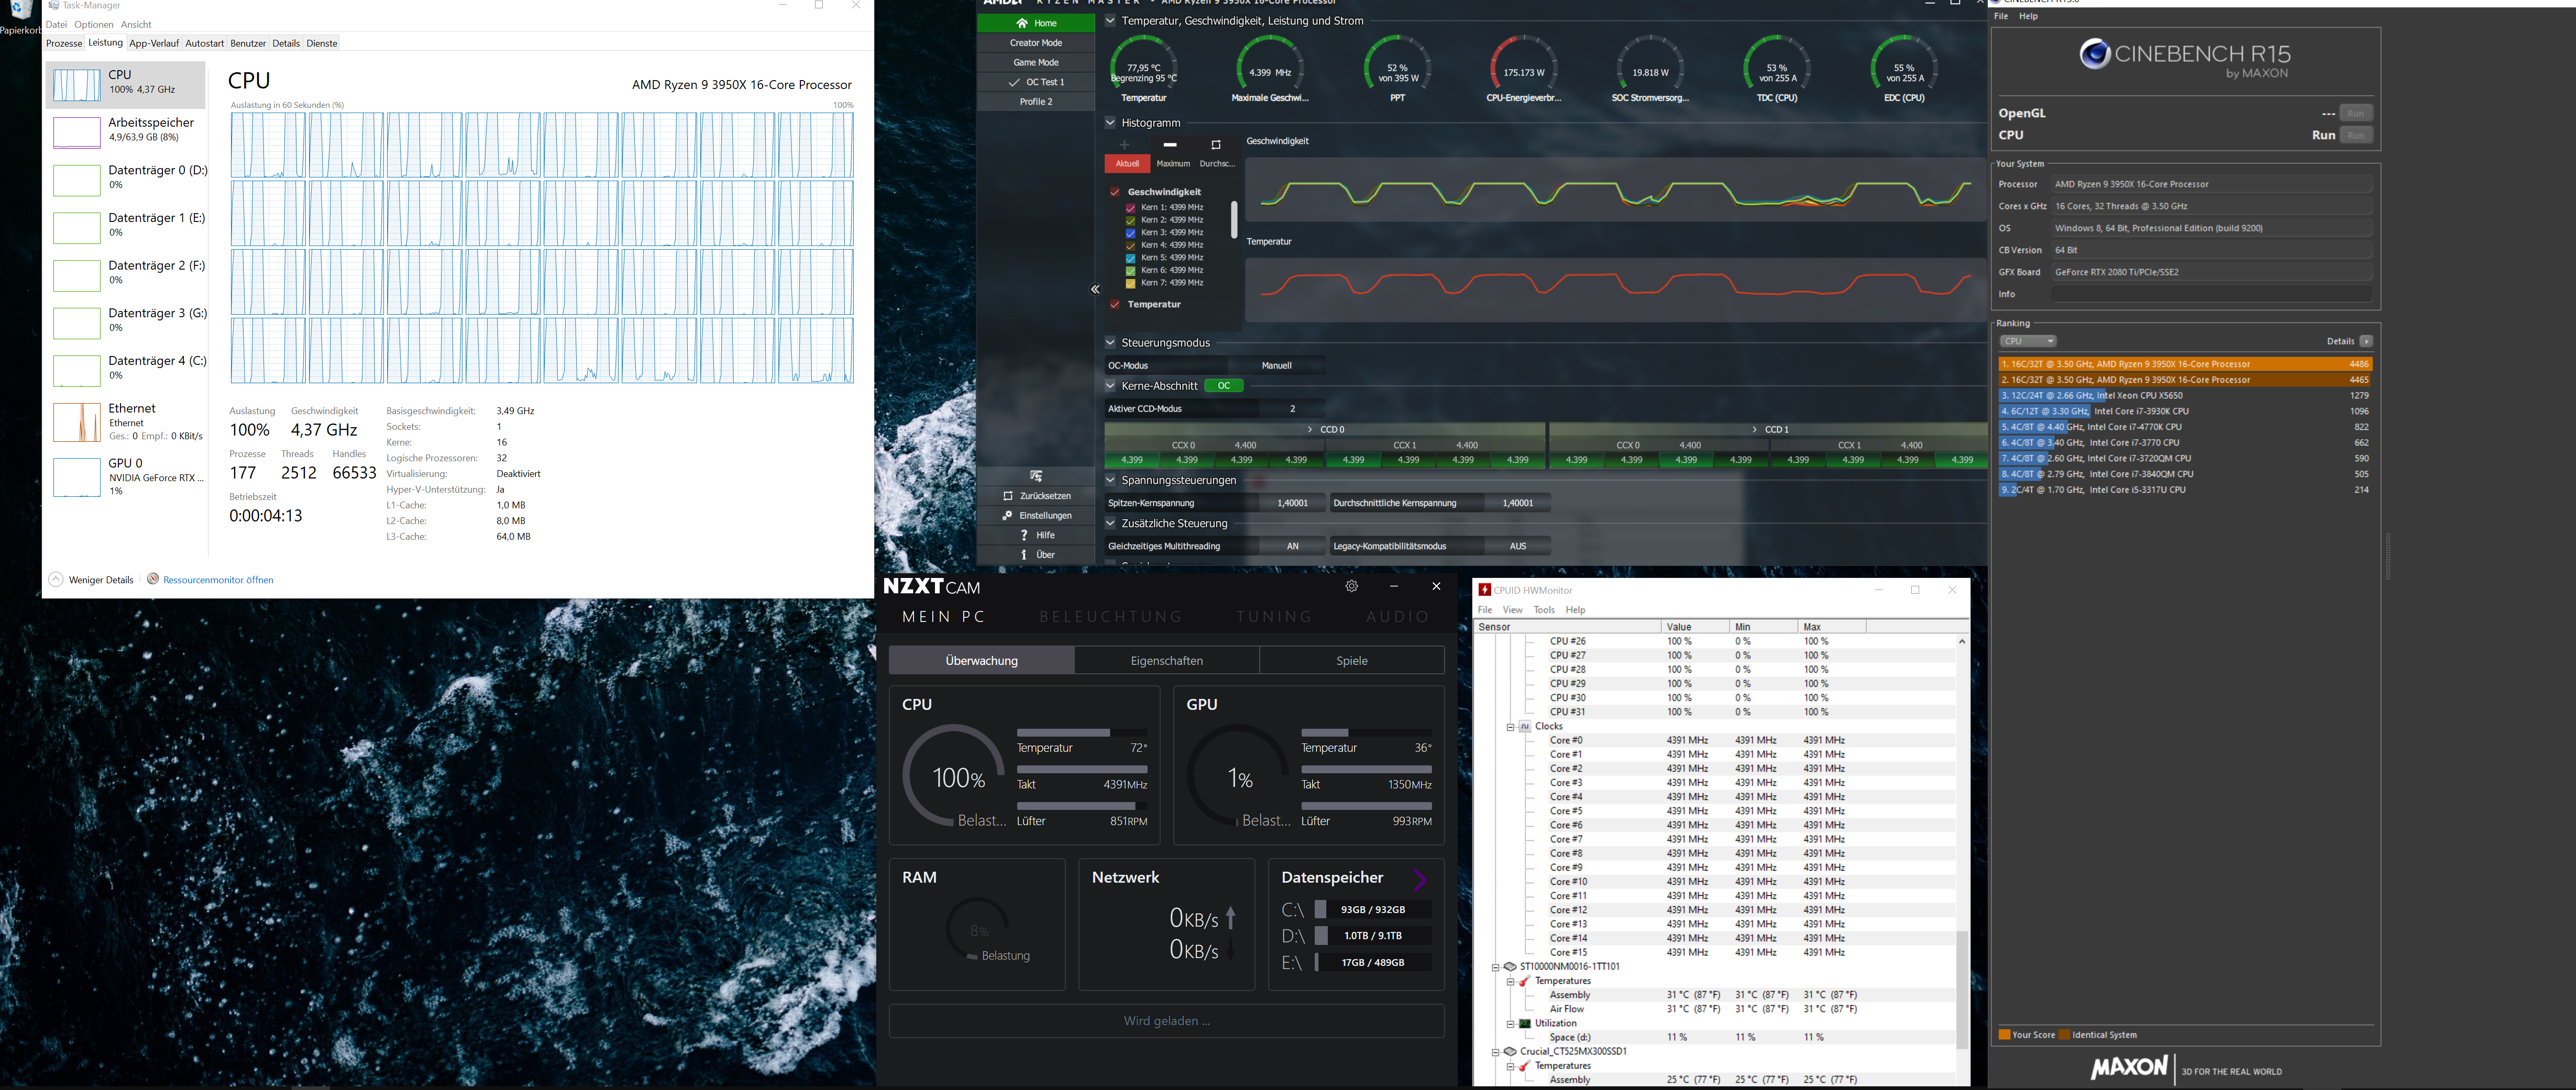
Task: Open the Cinebench ranking Details button
Action: (2366, 342)
